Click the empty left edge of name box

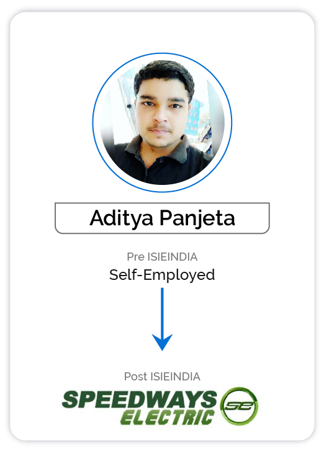71,218
